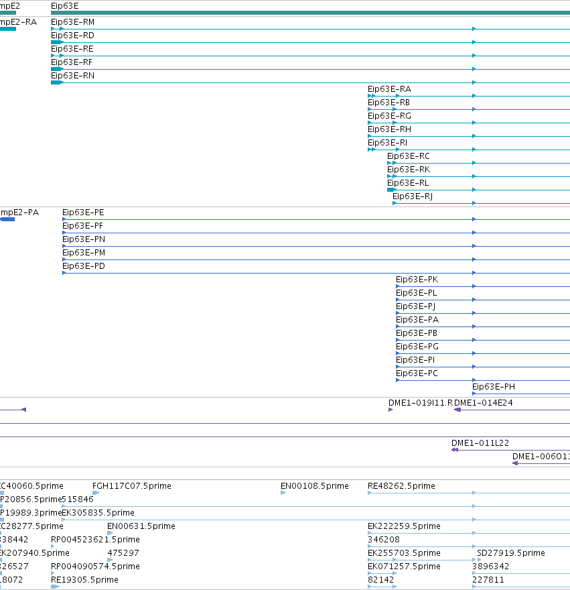This screenshot has width=570, height=590.
Task: Click the Eip63E-RN first exon block
Action: tap(56, 82)
